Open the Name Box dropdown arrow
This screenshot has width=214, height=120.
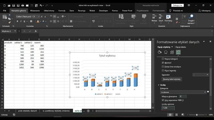tap(15, 31)
